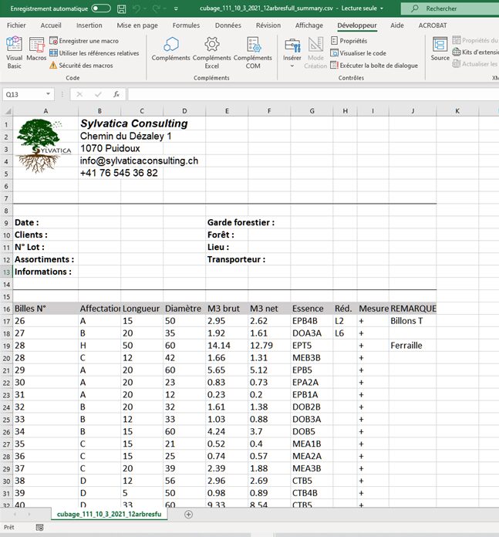The image size is (499, 537).
Task: Click the save disk icon
Action: pyautogui.click(x=122, y=8)
